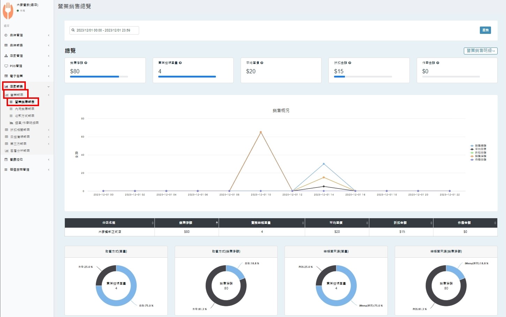Open 收款方式報表 in the sidebar

(24, 116)
